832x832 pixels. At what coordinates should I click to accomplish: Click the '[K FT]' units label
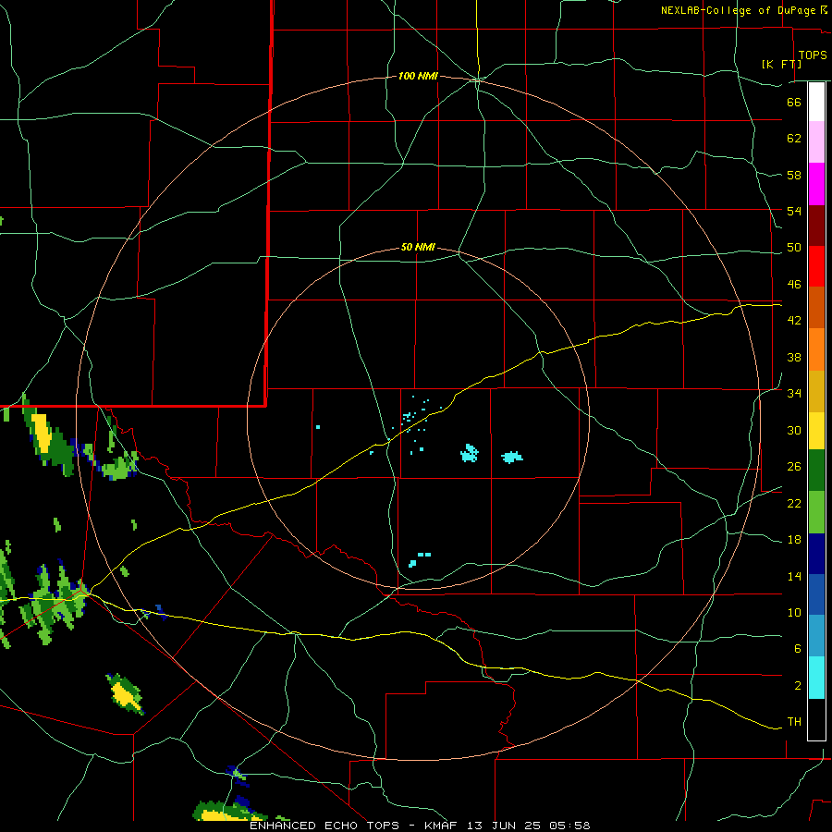[x=781, y=64]
